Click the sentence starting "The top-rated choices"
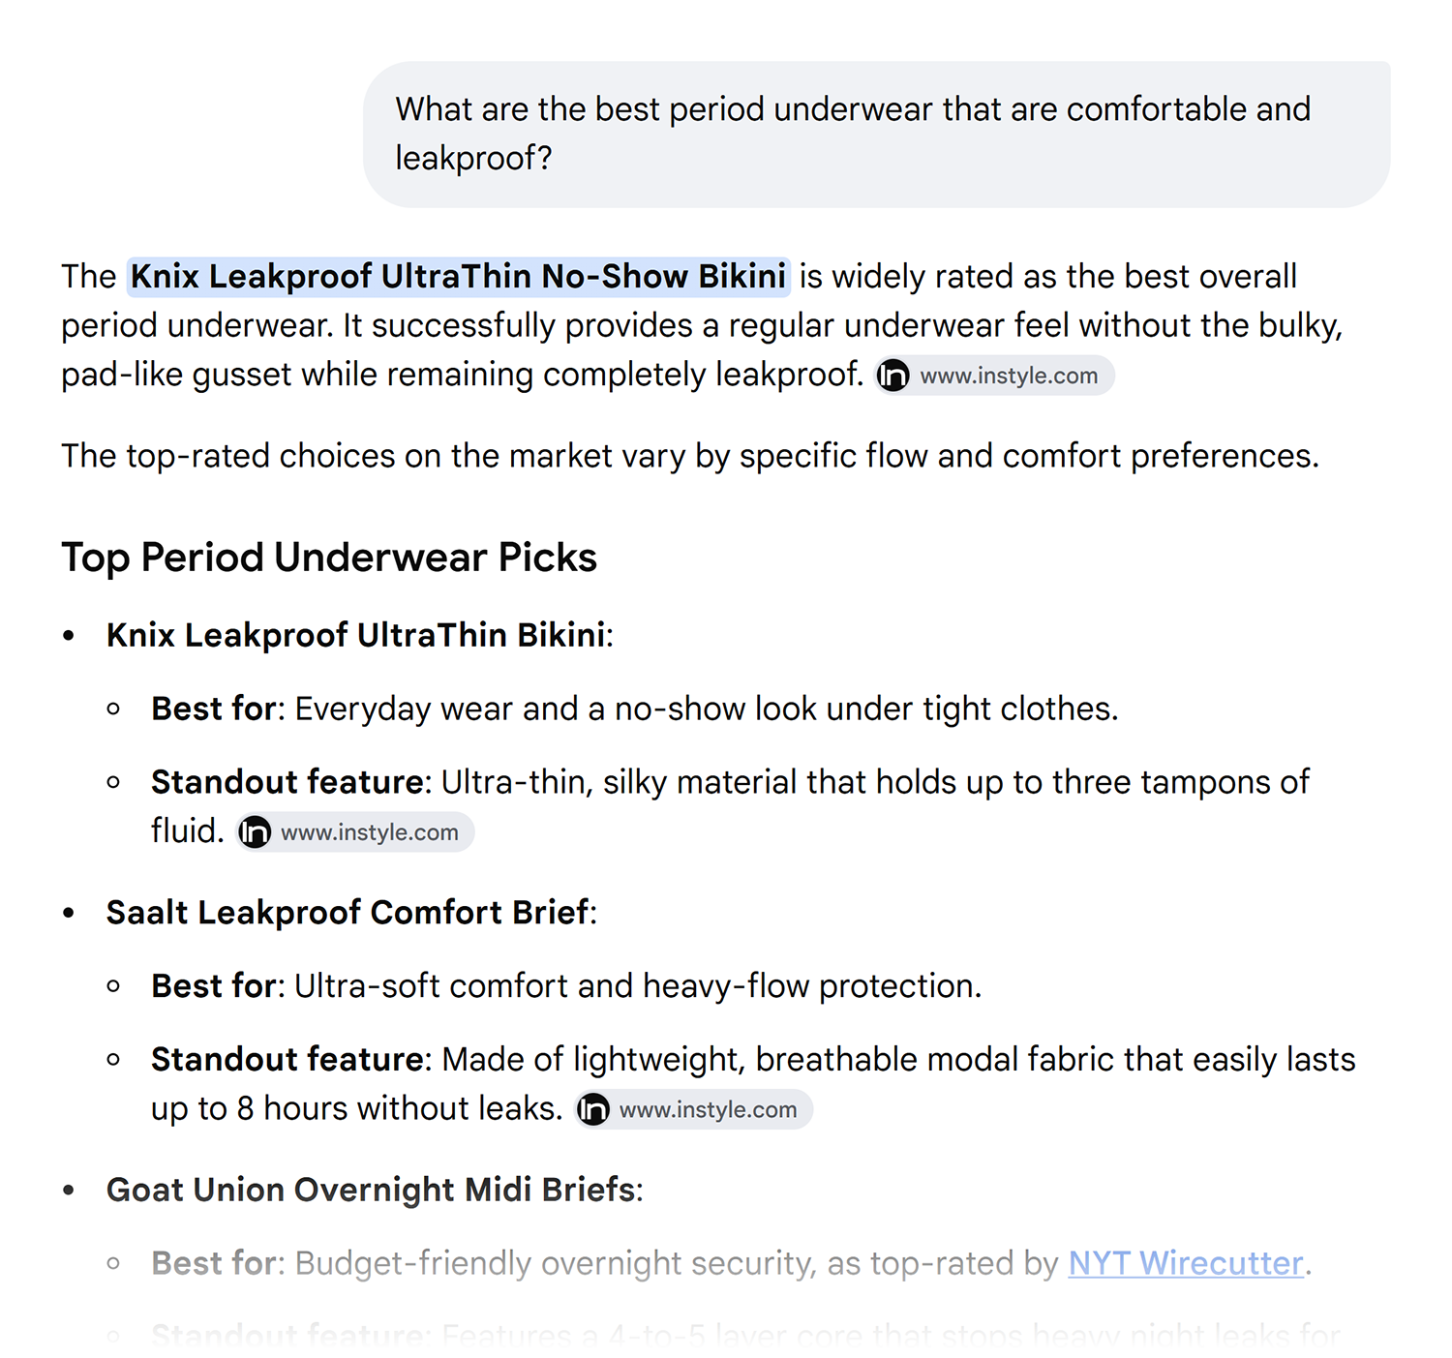 coord(690,456)
